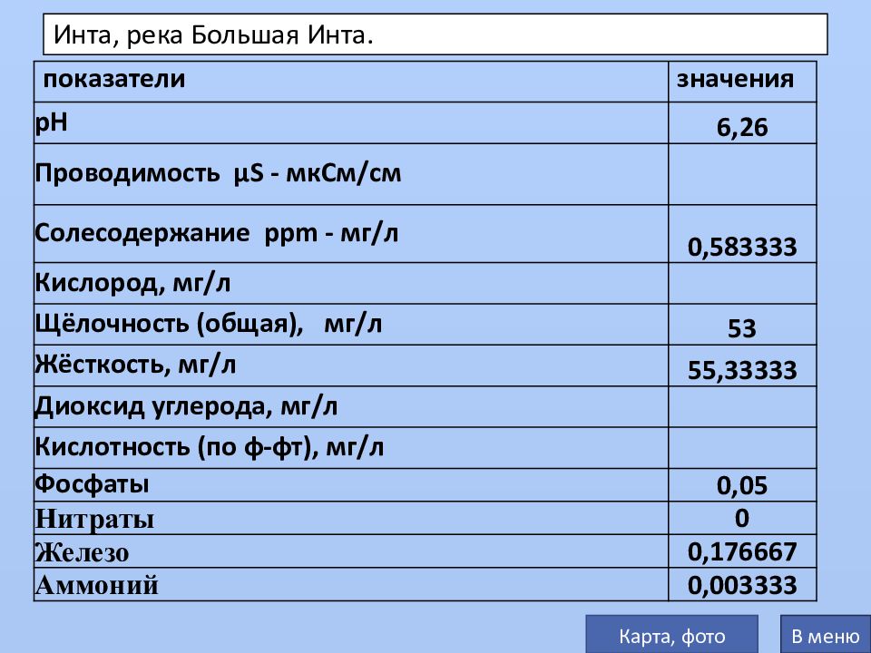
Task: Open the 'Карта, фото' button
Action: pyautogui.click(x=671, y=634)
